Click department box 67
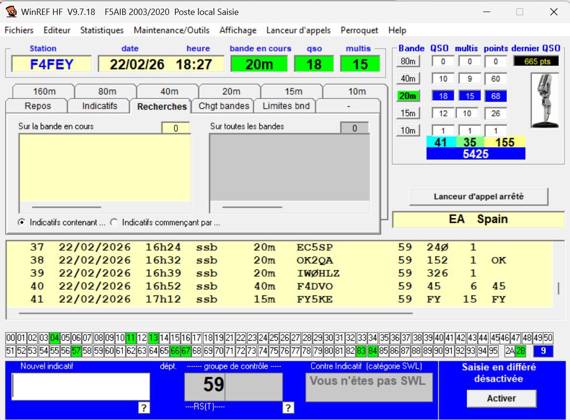Image resolution: width=570 pixels, height=420 pixels. point(186,351)
